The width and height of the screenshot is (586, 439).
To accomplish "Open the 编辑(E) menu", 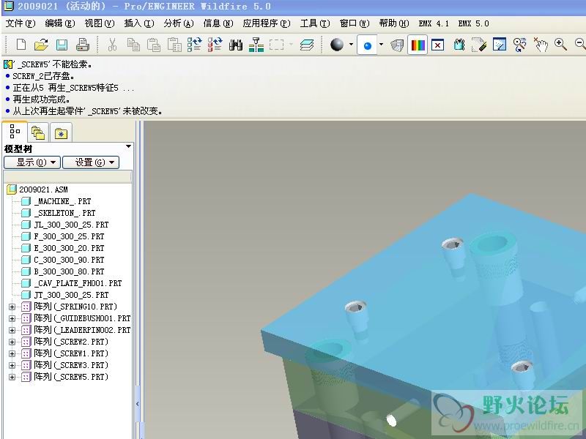I will [x=60, y=23].
